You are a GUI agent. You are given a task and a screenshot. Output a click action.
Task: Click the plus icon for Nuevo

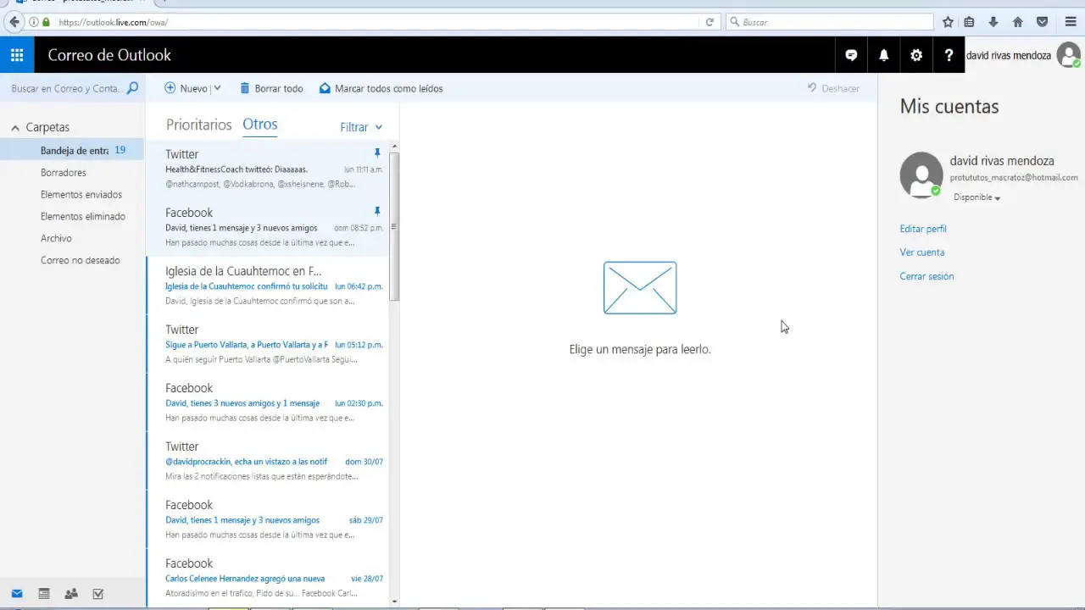(170, 88)
